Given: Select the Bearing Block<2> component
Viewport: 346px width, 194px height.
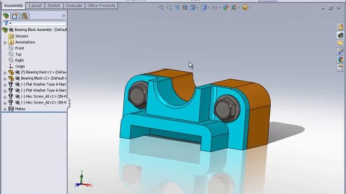Looking at the screenshot, I should coord(44,78).
